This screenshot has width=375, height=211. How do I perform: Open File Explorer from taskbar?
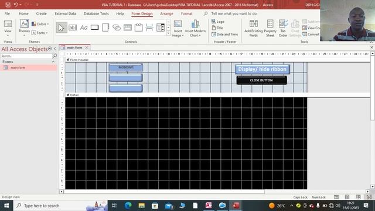click(x=142, y=206)
